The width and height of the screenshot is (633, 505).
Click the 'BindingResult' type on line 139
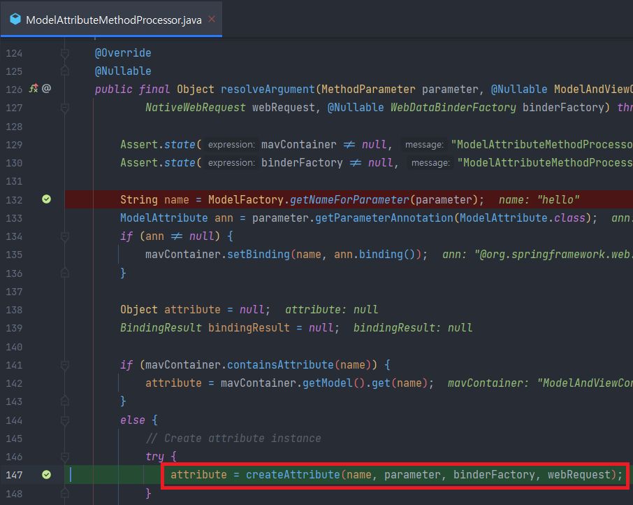click(x=161, y=328)
